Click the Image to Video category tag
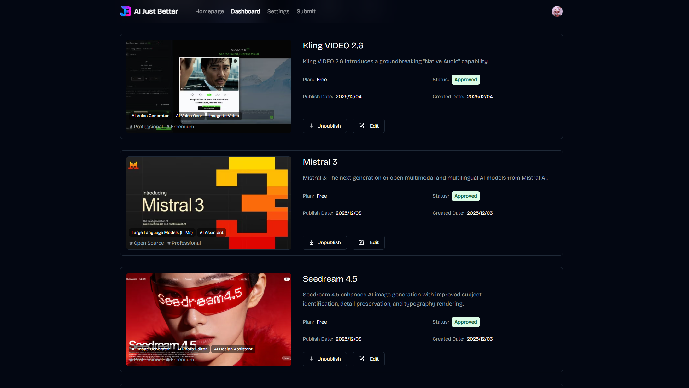This screenshot has width=689, height=388. click(x=224, y=116)
